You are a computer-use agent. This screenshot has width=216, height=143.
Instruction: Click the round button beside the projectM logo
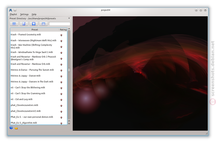(x=15, y=10)
